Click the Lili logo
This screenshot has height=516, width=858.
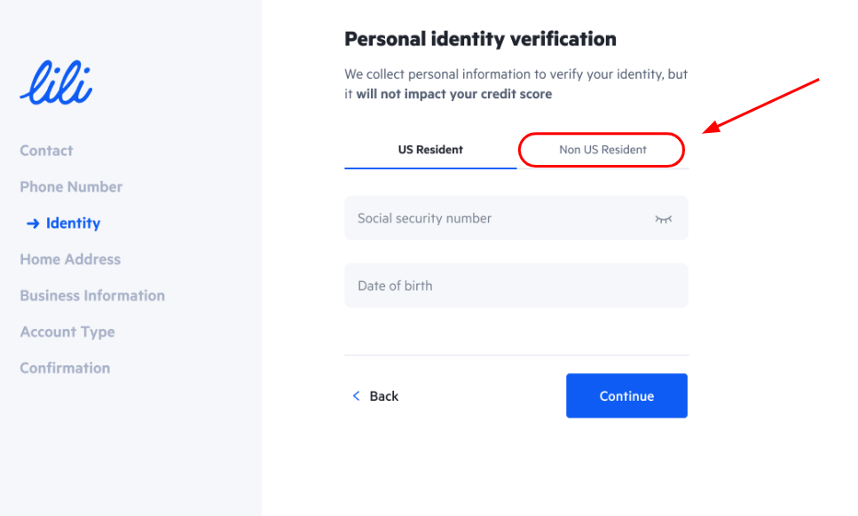point(57,82)
